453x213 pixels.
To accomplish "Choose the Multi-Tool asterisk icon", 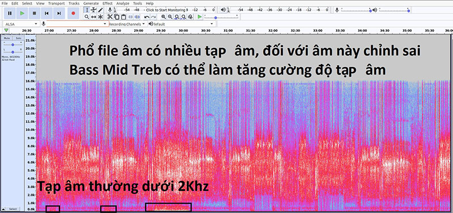I will [100, 17].
